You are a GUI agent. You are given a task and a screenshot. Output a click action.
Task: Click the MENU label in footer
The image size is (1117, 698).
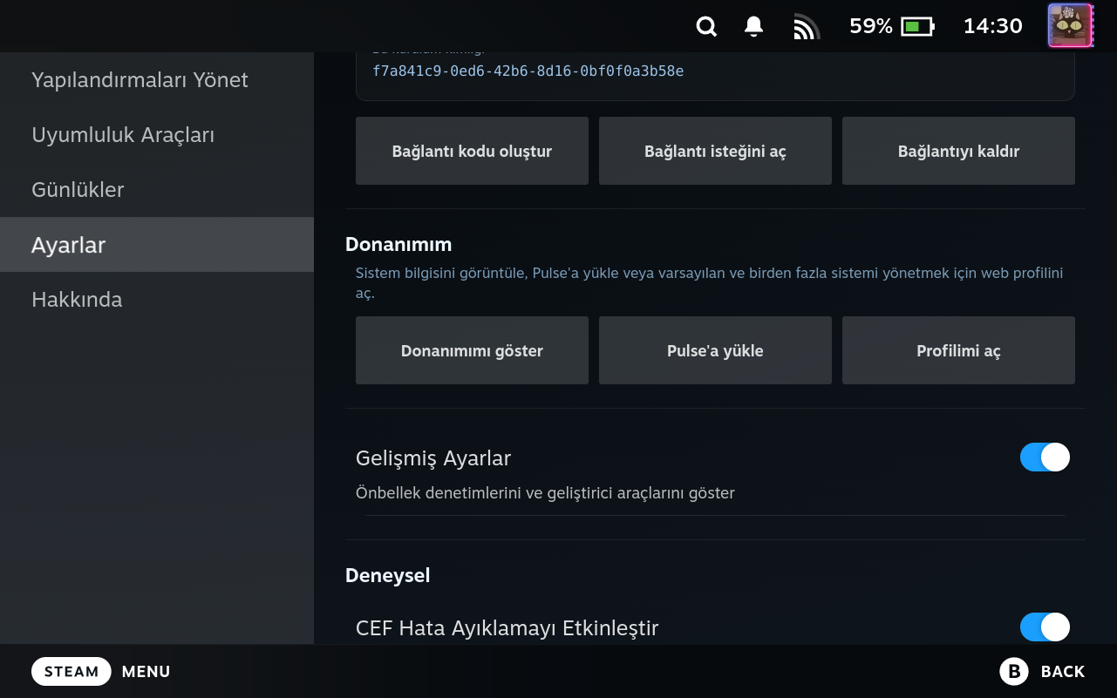[146, 672]
